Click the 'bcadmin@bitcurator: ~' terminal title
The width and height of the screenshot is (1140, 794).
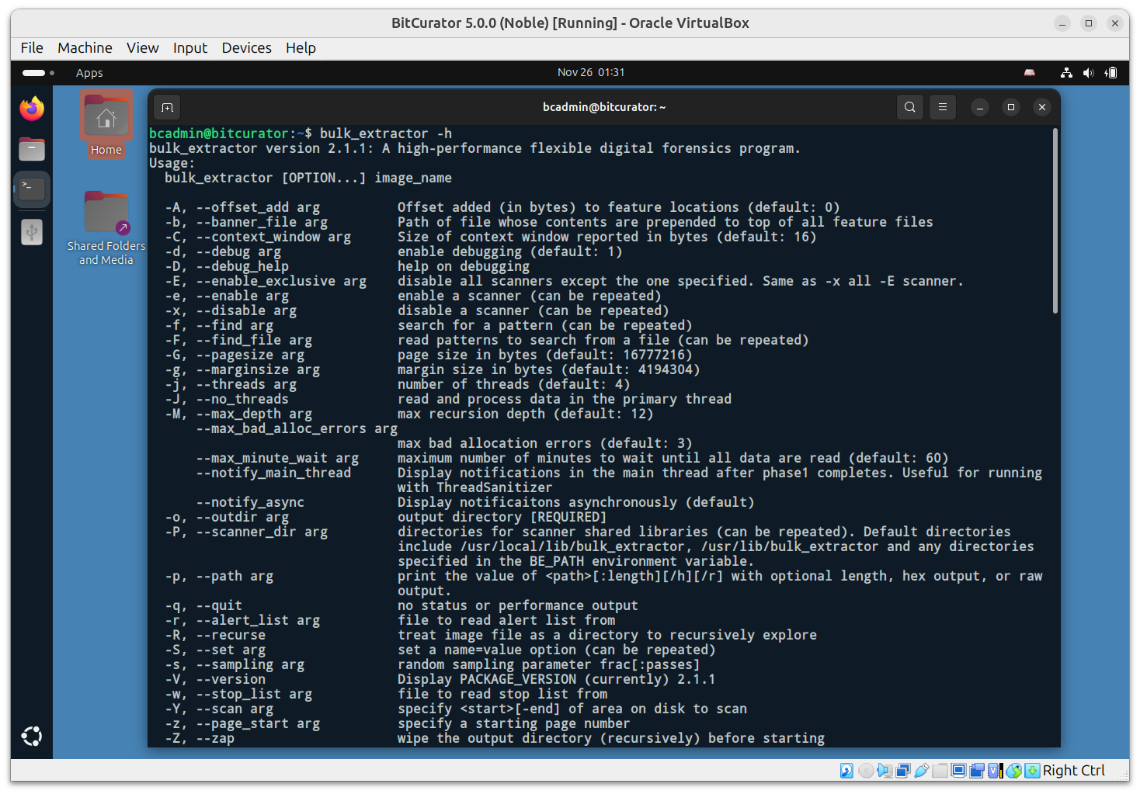coord(604,107)
